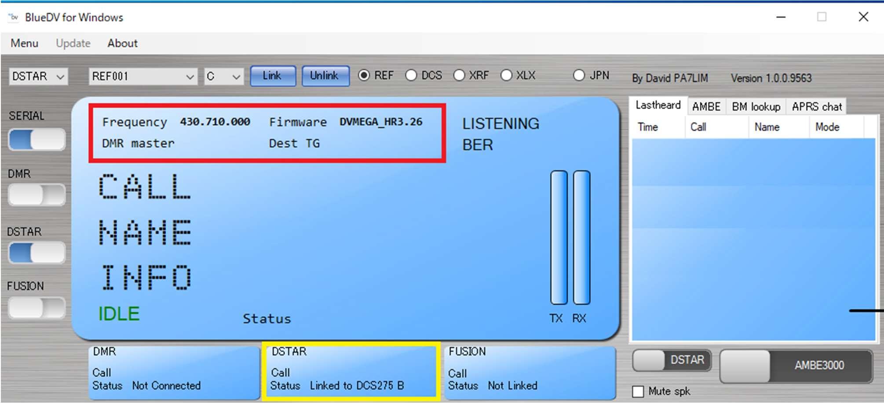Screen dimensions: 884x403
Task: Open the About menu item
Action: coord(122,43)
